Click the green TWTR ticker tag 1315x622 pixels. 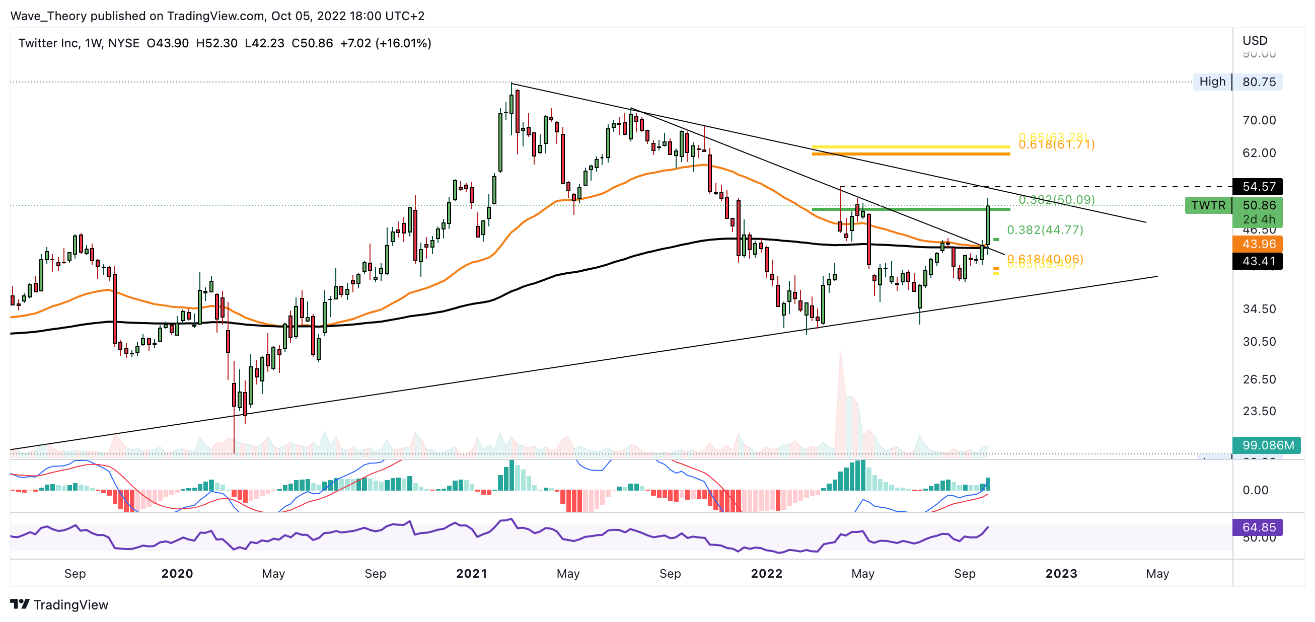tap(1208, 205)
